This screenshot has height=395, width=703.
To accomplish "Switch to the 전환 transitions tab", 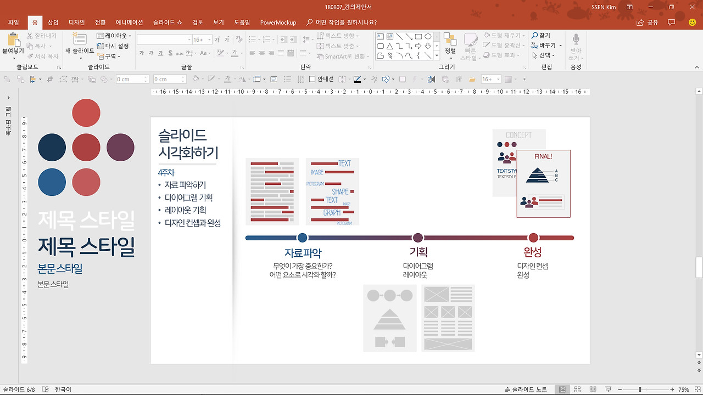I will click(x=101, y=22).
